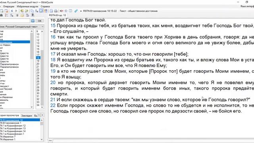Toggle the highlighted columns toolbar button

(x=46, y=11)
